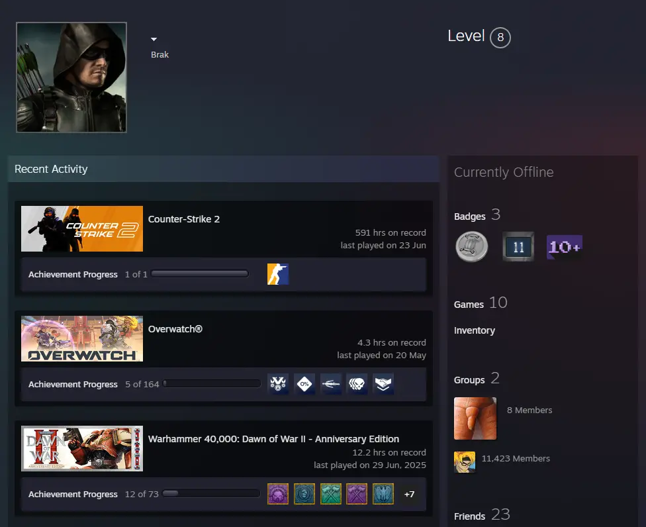Open the group avatar with 8 Members
This screenshot has width=646, height=527.
tap(475, 418)
